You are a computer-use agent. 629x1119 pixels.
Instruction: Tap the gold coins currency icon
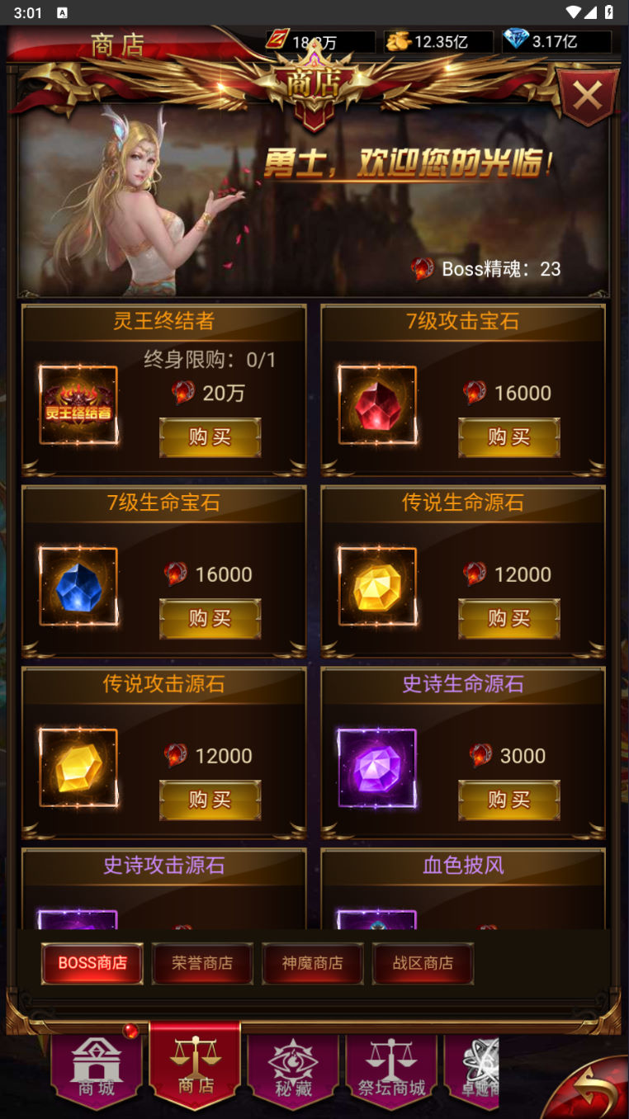click(x=398, y=40)
